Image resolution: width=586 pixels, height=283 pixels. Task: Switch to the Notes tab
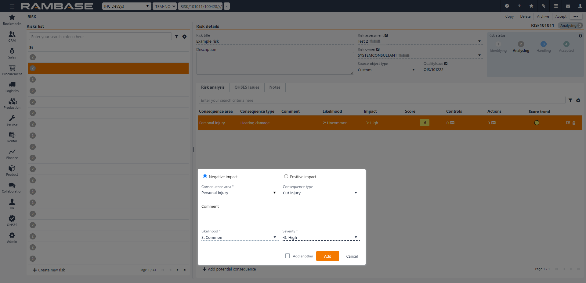point(275,87)
